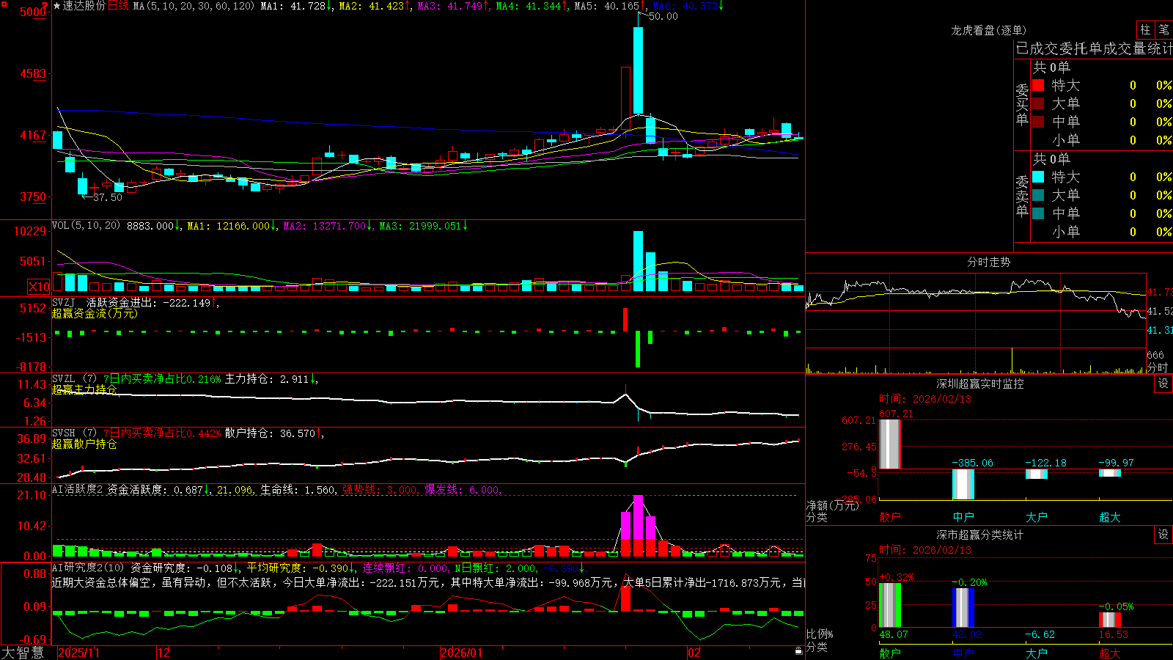Screen dimensions: 1173x660
Task: Click the 委卖单 section label
Action: [x=1022, y=195]
